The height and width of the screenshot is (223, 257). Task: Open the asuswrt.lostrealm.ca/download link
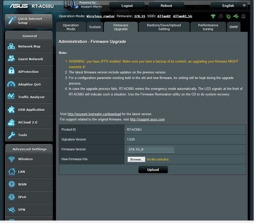pos(94,114)
